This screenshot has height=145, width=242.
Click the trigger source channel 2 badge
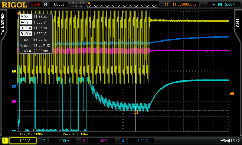220,5
